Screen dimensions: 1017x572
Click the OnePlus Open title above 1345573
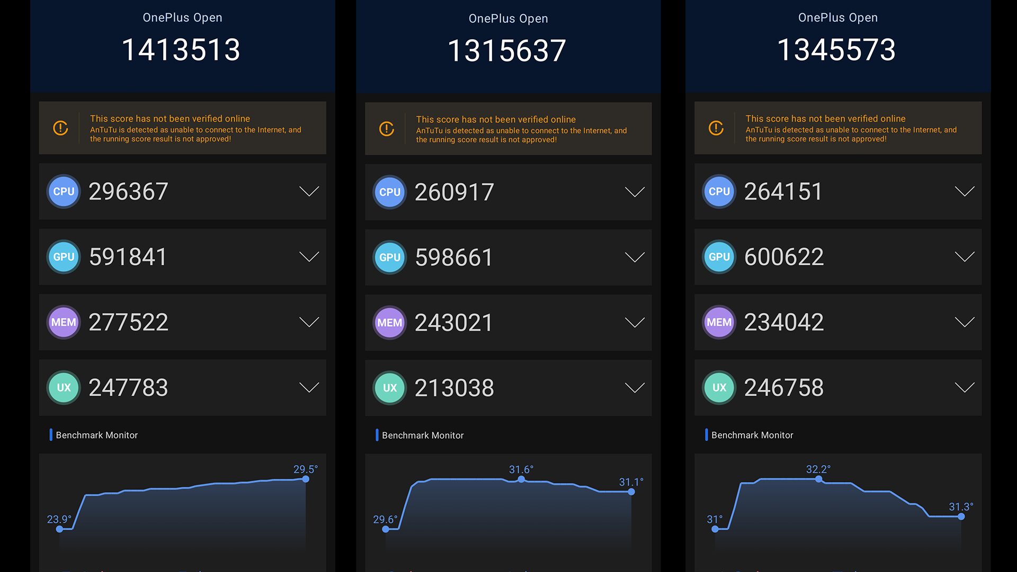838,17
